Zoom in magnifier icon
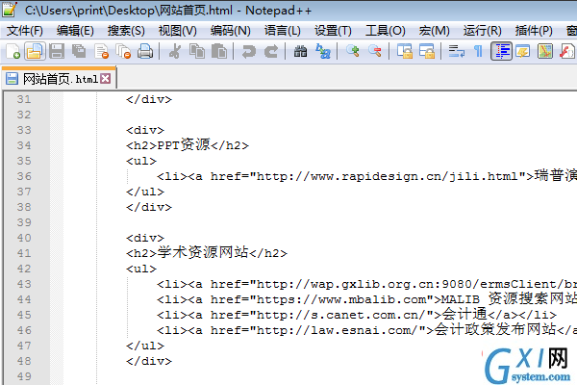577x385 pixels. 353,51
